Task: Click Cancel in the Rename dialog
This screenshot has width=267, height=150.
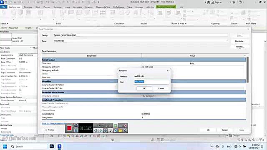Action: tap(161, 88)
